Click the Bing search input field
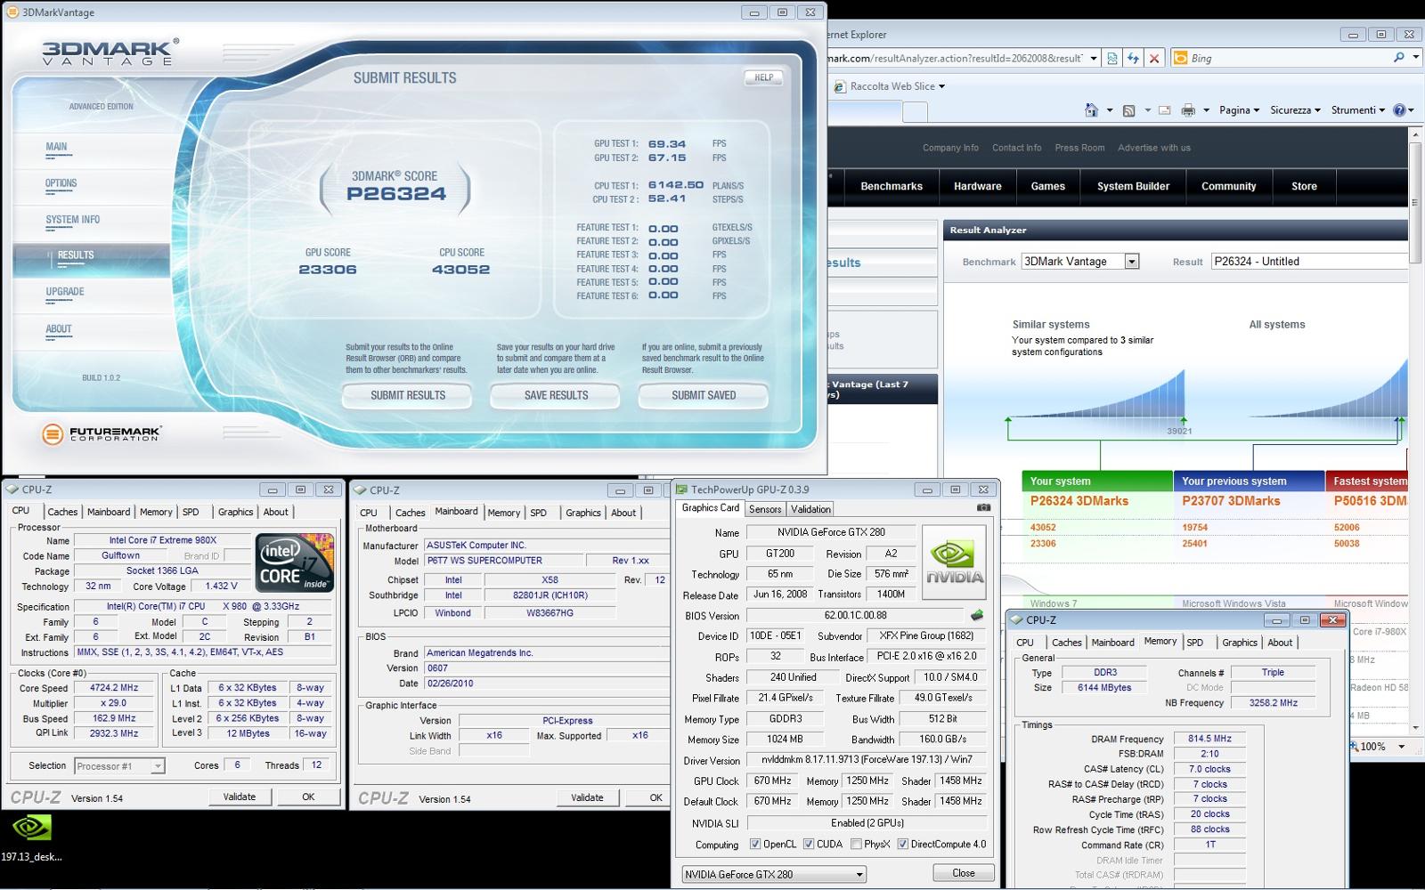Image resolution: width=1425 pixels, height=890 pixels. click(x=1290, y=58)
